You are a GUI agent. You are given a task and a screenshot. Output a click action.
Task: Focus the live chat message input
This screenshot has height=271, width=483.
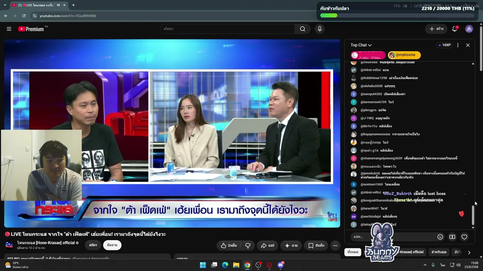click(392, 237)
